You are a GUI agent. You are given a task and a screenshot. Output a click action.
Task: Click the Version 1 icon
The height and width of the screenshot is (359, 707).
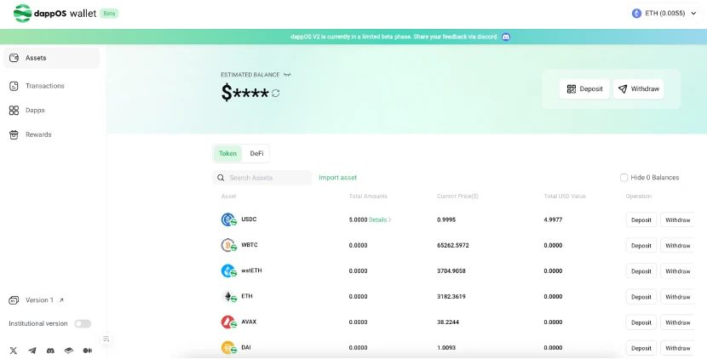[x=14, y=300]
